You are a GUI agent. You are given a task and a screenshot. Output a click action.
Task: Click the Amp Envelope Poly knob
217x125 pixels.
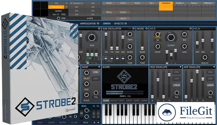pyautogui.click(x=210, y=93)
